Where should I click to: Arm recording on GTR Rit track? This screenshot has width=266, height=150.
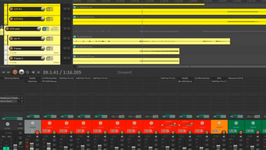coord(11,9)
